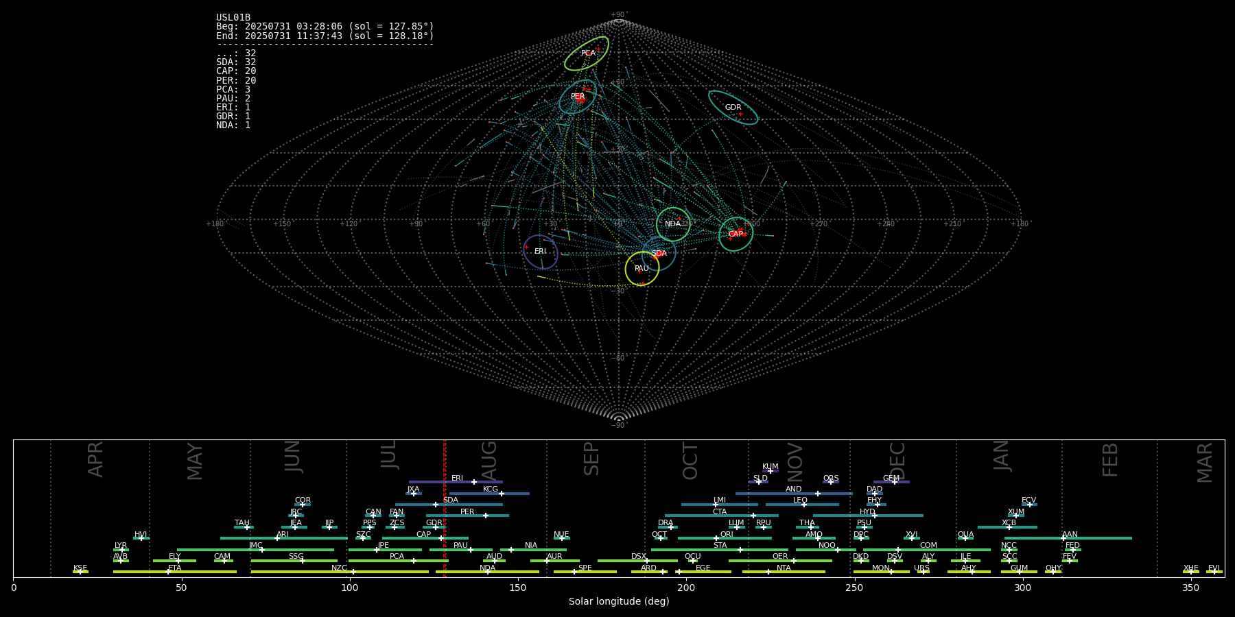This screenshot has width=1235, height=617.
Task: Click the LMI shower label in timeline
Action: (720, 500)
